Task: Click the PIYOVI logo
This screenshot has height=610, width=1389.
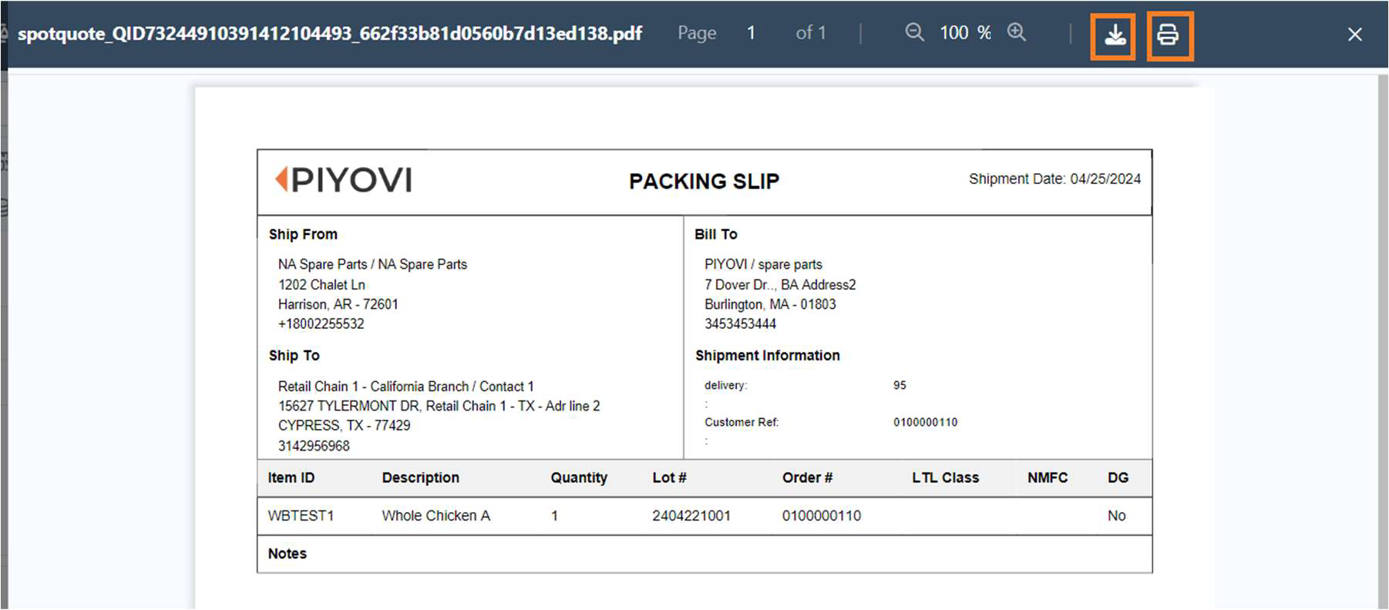Action: pos(344,180)
